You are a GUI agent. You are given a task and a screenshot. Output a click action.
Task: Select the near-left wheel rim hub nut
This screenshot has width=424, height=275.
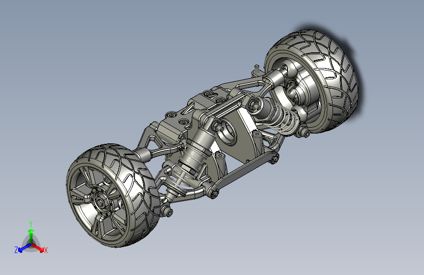tap(101, 202)
